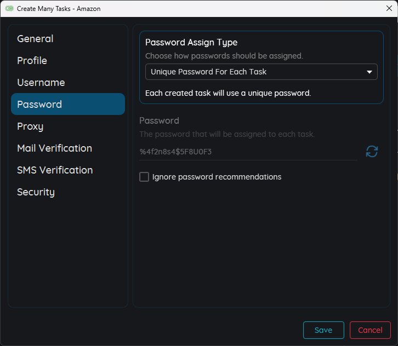The width and height of the screenshot is (398, 346).
Task: Click the window title 'Create Many Tasks - Amazon'
Action: (x=59, y=9)
